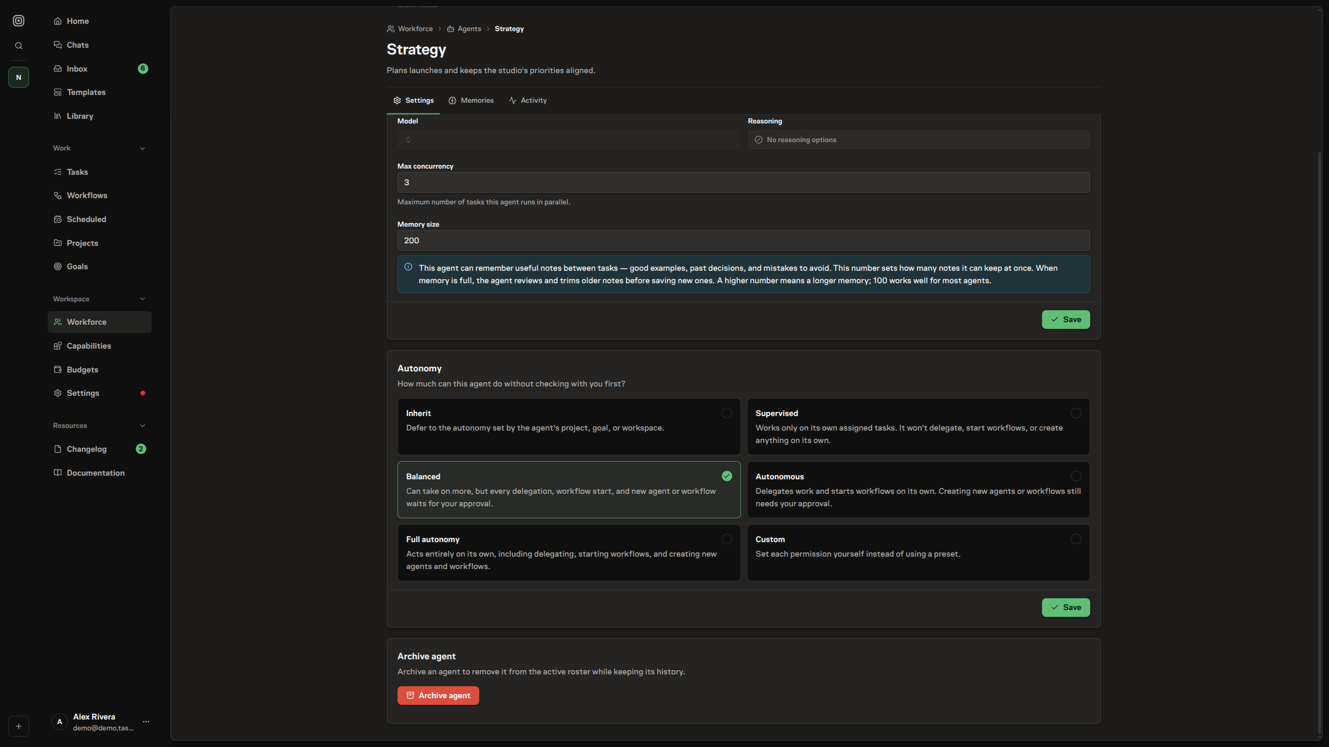Open the Model dropdown selector
The width and height of the screenshot is (1329, 747).
568,140
